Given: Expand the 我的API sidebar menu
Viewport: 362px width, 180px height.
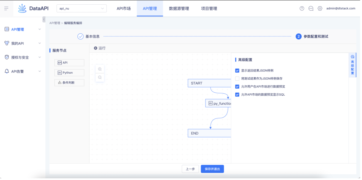Looking at the screenshot, I should pos(23,43).
